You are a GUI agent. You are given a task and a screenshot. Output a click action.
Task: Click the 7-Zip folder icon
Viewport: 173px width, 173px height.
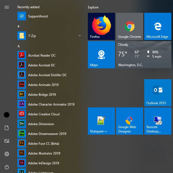pos(22,36)
